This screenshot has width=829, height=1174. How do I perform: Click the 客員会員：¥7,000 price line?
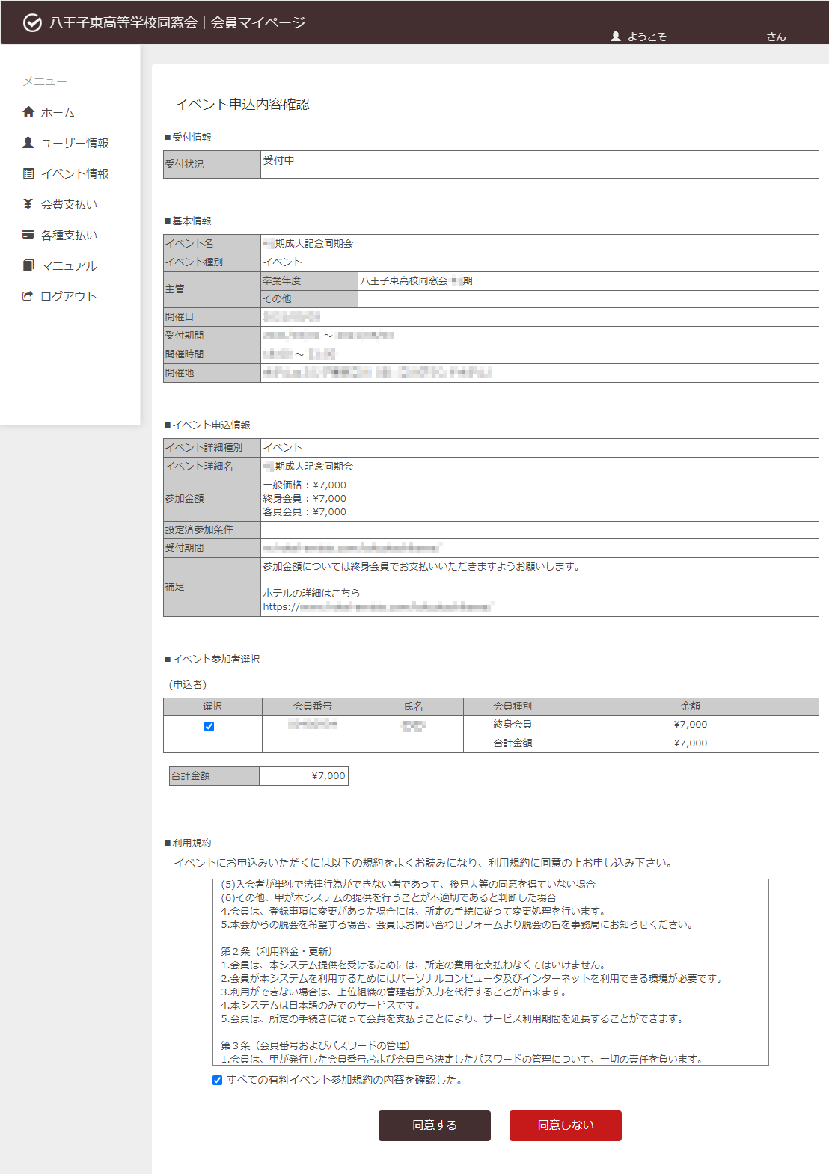pos(305,512)
